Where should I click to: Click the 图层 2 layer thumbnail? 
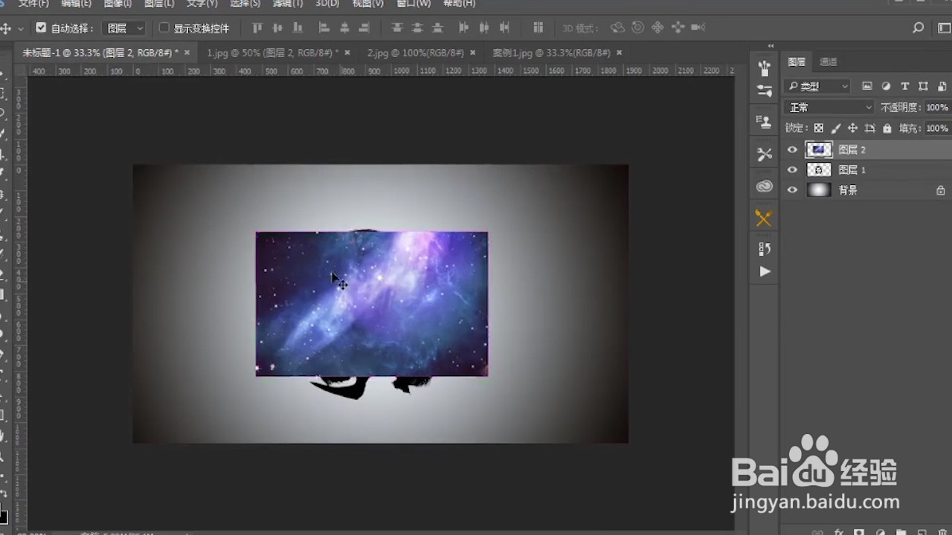pos(819,149)
